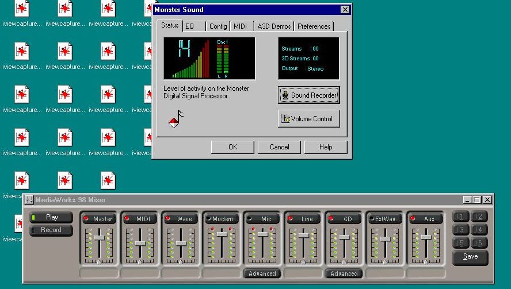Screen dimensions: 511x289
Task: Click the ExtWav balance slider thumb
Action: tap(385, 261)
